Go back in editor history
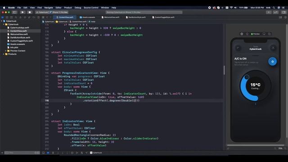Screen dimensions: 288x162 [47, 17]
